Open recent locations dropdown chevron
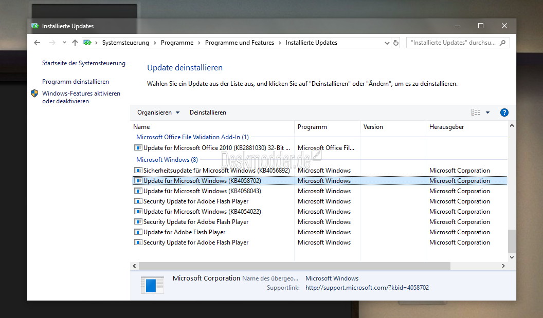This screenshot has width=543, height=318. (x=64, y=43)
